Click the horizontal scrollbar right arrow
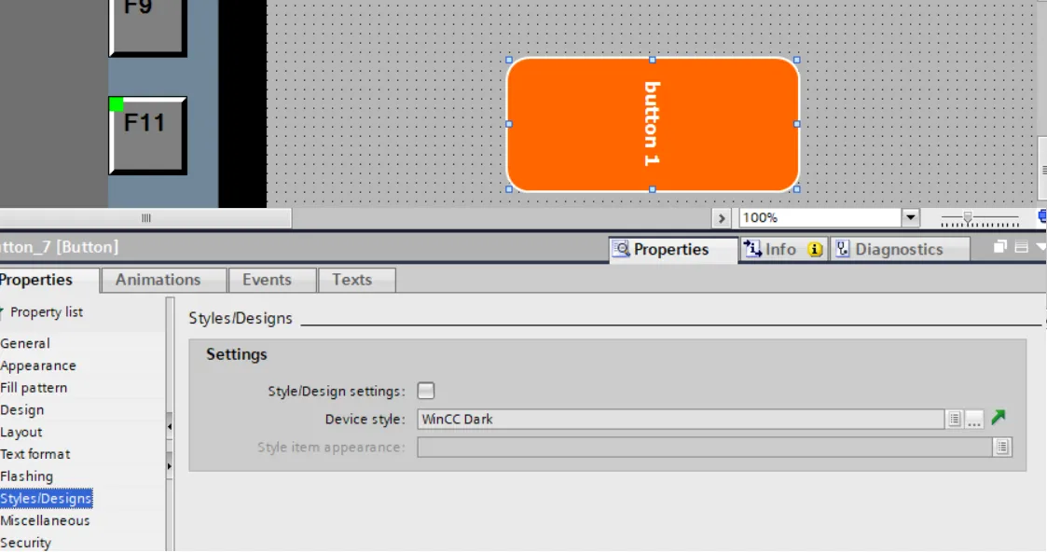The width and height of the screenshot is (1047, 552). (721, 217)
